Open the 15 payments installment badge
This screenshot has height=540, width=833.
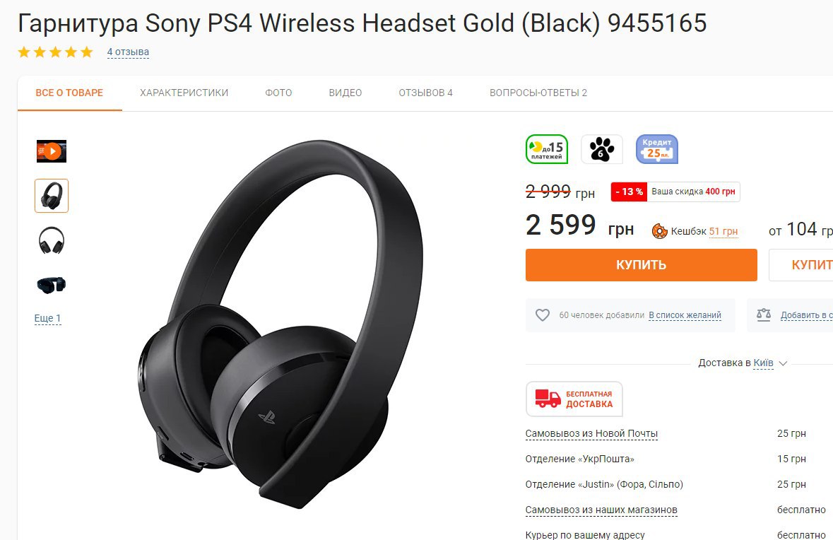(547, 149)
